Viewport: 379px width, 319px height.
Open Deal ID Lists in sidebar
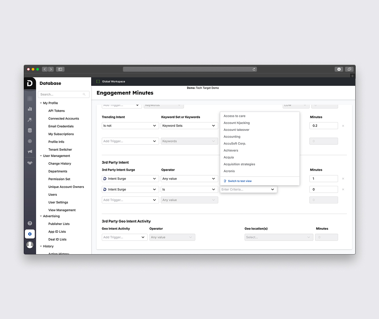[x=57, y=239]
